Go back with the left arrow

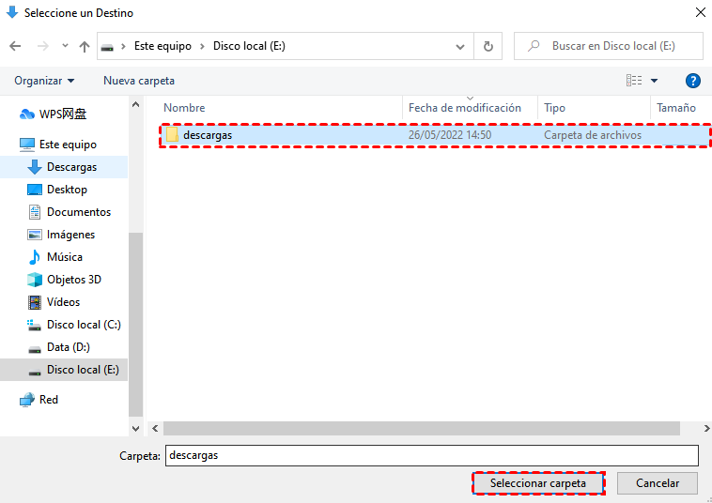click(x=15, y=46)
